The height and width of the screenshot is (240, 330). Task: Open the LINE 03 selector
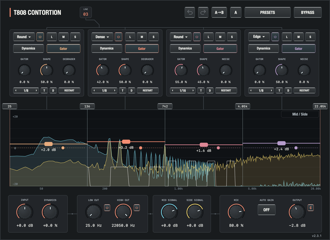click(x=86, y=13)
